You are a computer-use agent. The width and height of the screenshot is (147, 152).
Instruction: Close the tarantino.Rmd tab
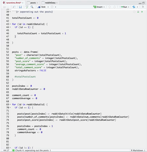pos(23,3)
